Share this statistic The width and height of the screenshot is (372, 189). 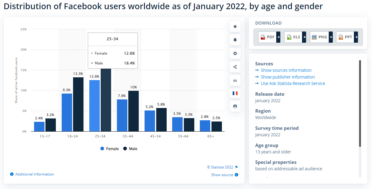[x=235, y=67]
